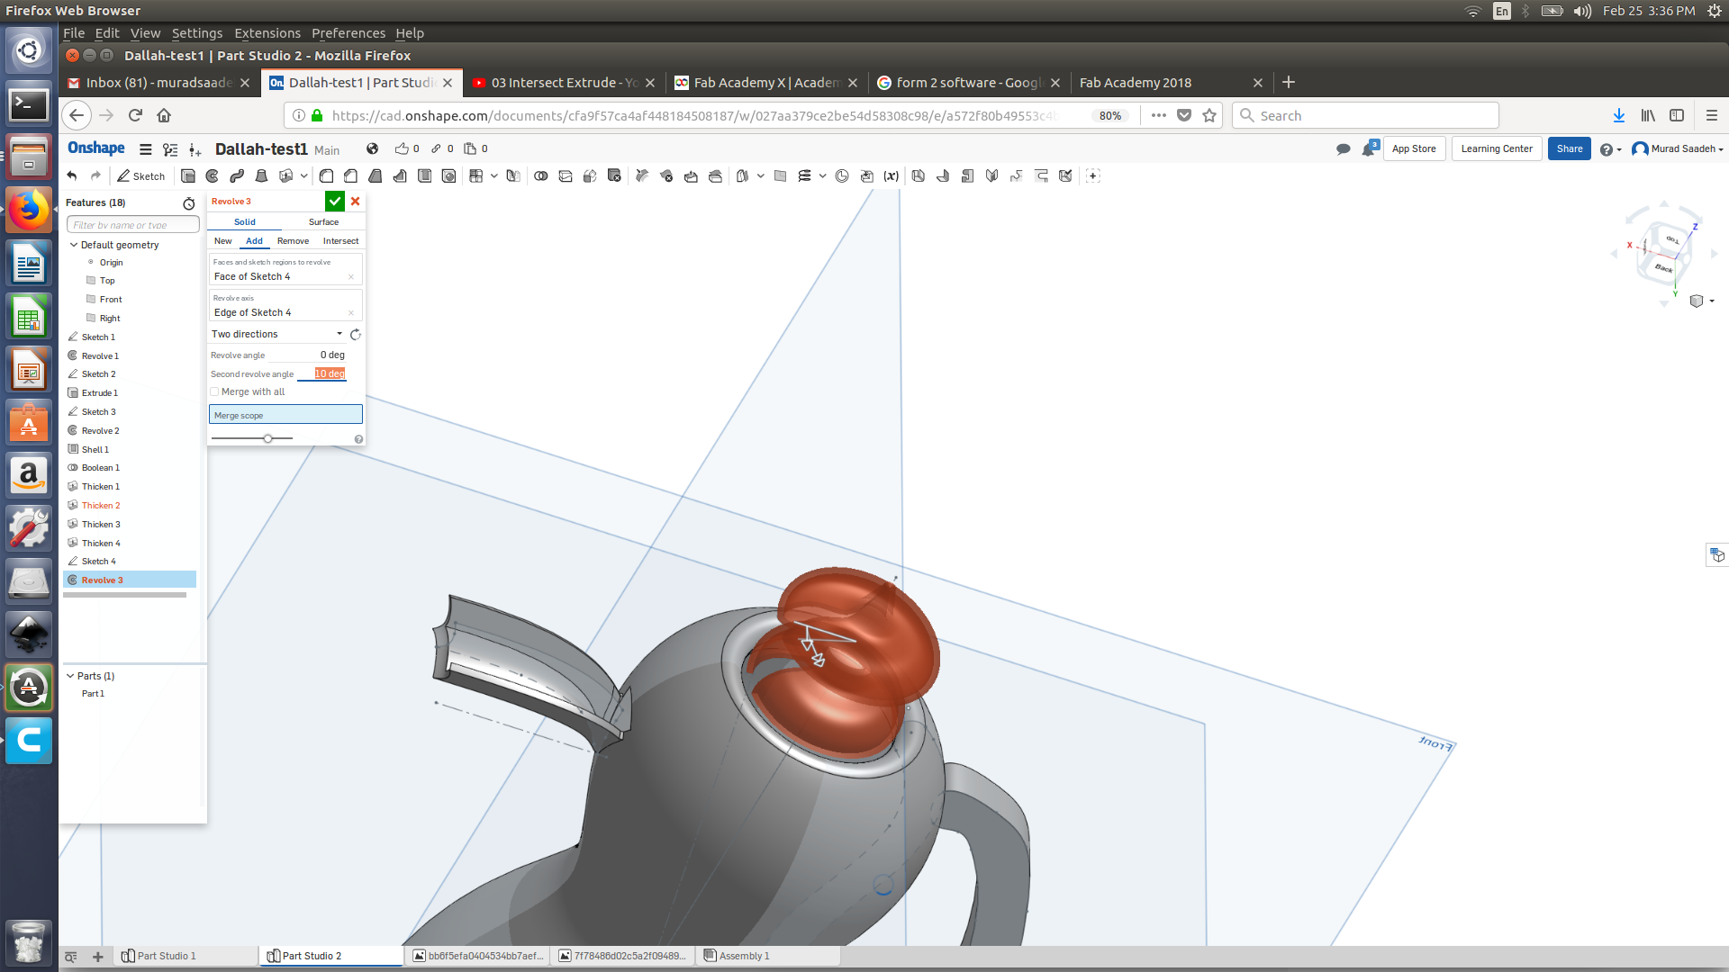Open notifications bell icon
Screen dimensions: 1729x972
(1369, 149)
